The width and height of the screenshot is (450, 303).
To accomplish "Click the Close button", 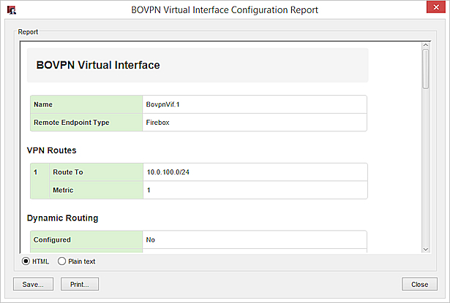I will pos(419,284).
